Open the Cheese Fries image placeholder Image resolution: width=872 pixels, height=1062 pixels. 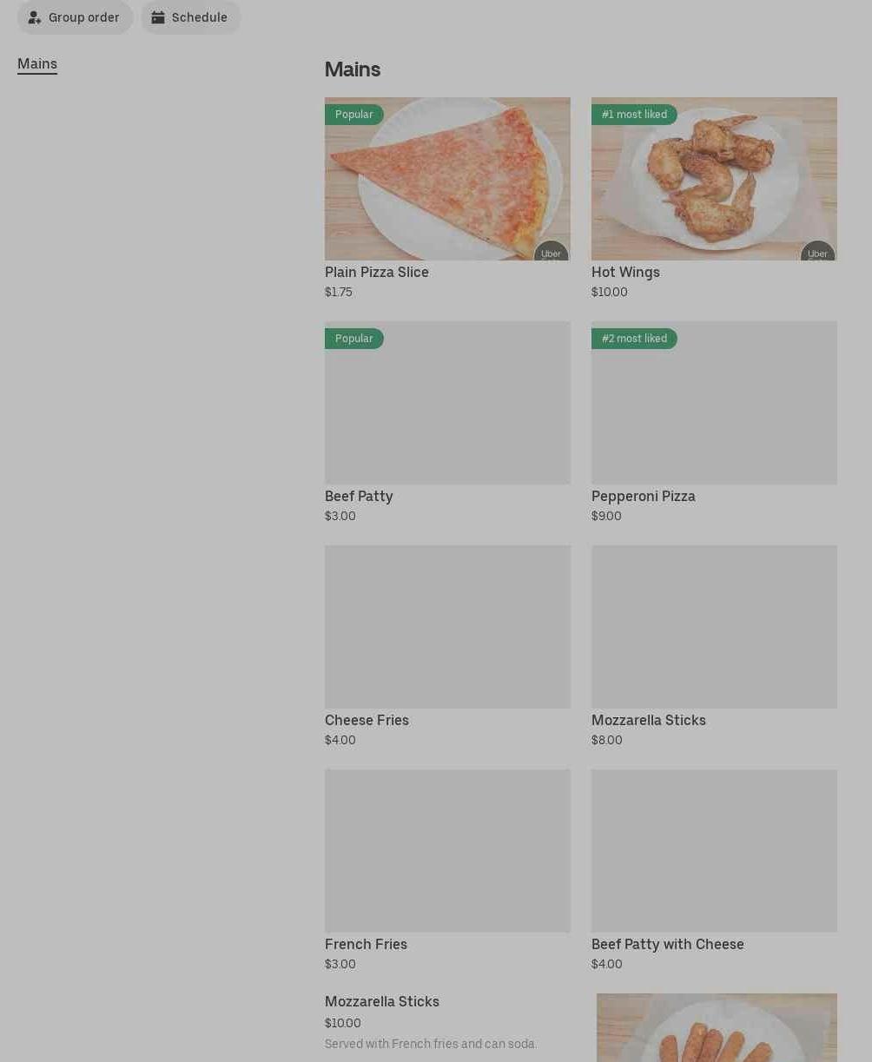click(x=447, y=627)
